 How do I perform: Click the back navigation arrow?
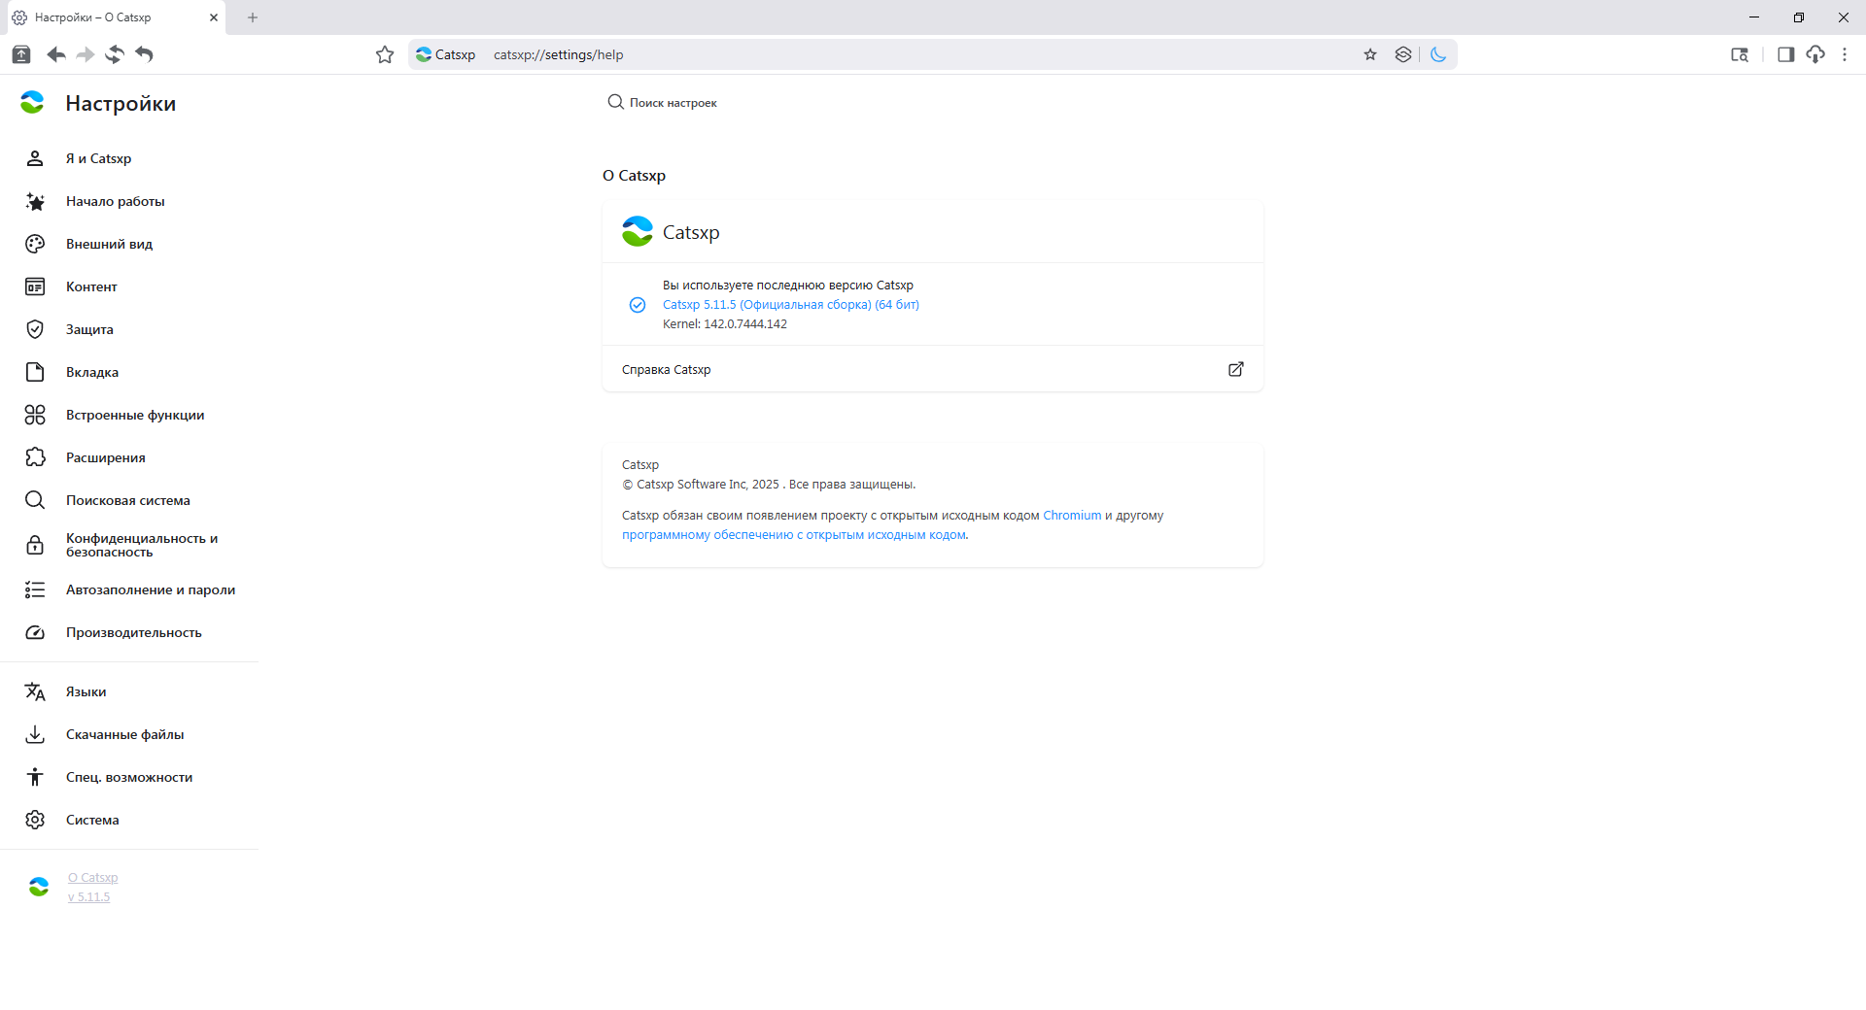(x=56, y=54)
